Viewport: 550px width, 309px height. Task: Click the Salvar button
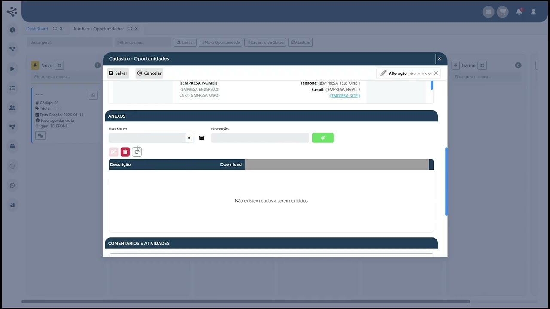[118, 73]
